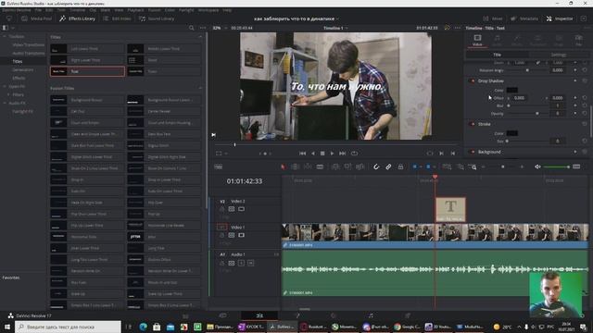Click Custom Zoom magnifier timeline icon
The height and width of the screenshot is (333, 593).
click(x=473, y=166)
